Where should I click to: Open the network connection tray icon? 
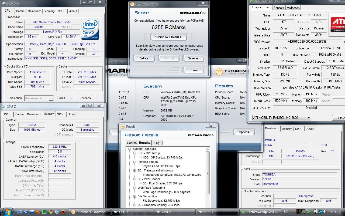[x=320, y=211]
